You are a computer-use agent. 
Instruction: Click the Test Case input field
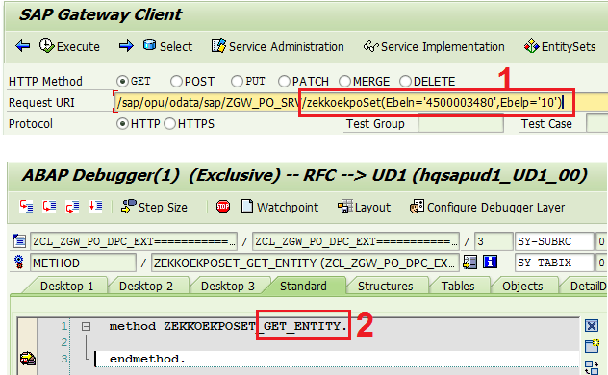tap(597, 124)
